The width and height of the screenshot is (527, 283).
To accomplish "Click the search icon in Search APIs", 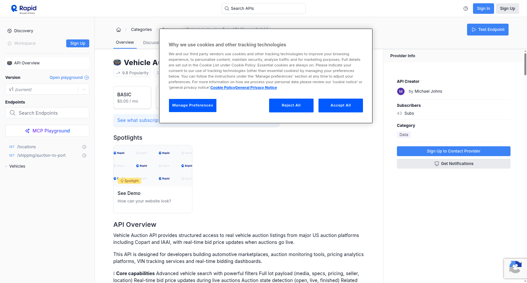I will pos(227,9).
